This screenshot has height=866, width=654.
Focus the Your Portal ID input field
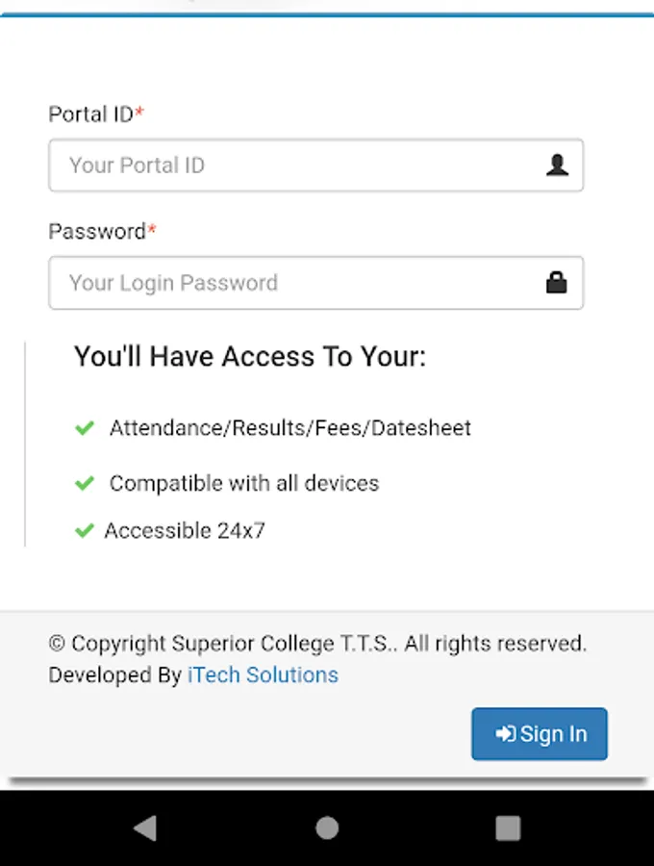pyautogui.click(x=298, y=166)
